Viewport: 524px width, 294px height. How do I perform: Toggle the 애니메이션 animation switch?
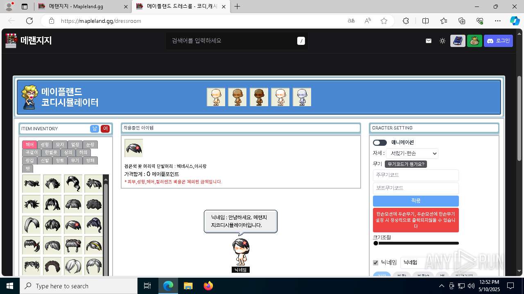point(379,143)
